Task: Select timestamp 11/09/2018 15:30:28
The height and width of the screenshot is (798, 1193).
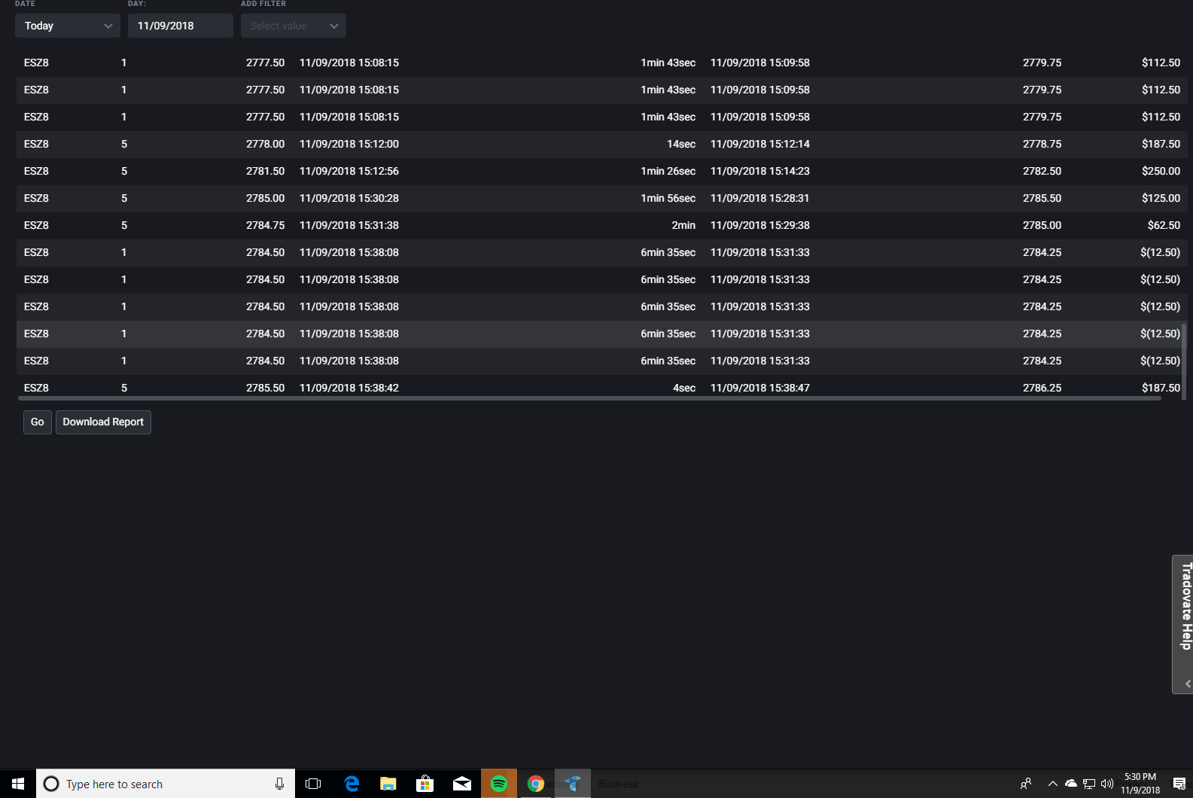Action: point(349,198)
